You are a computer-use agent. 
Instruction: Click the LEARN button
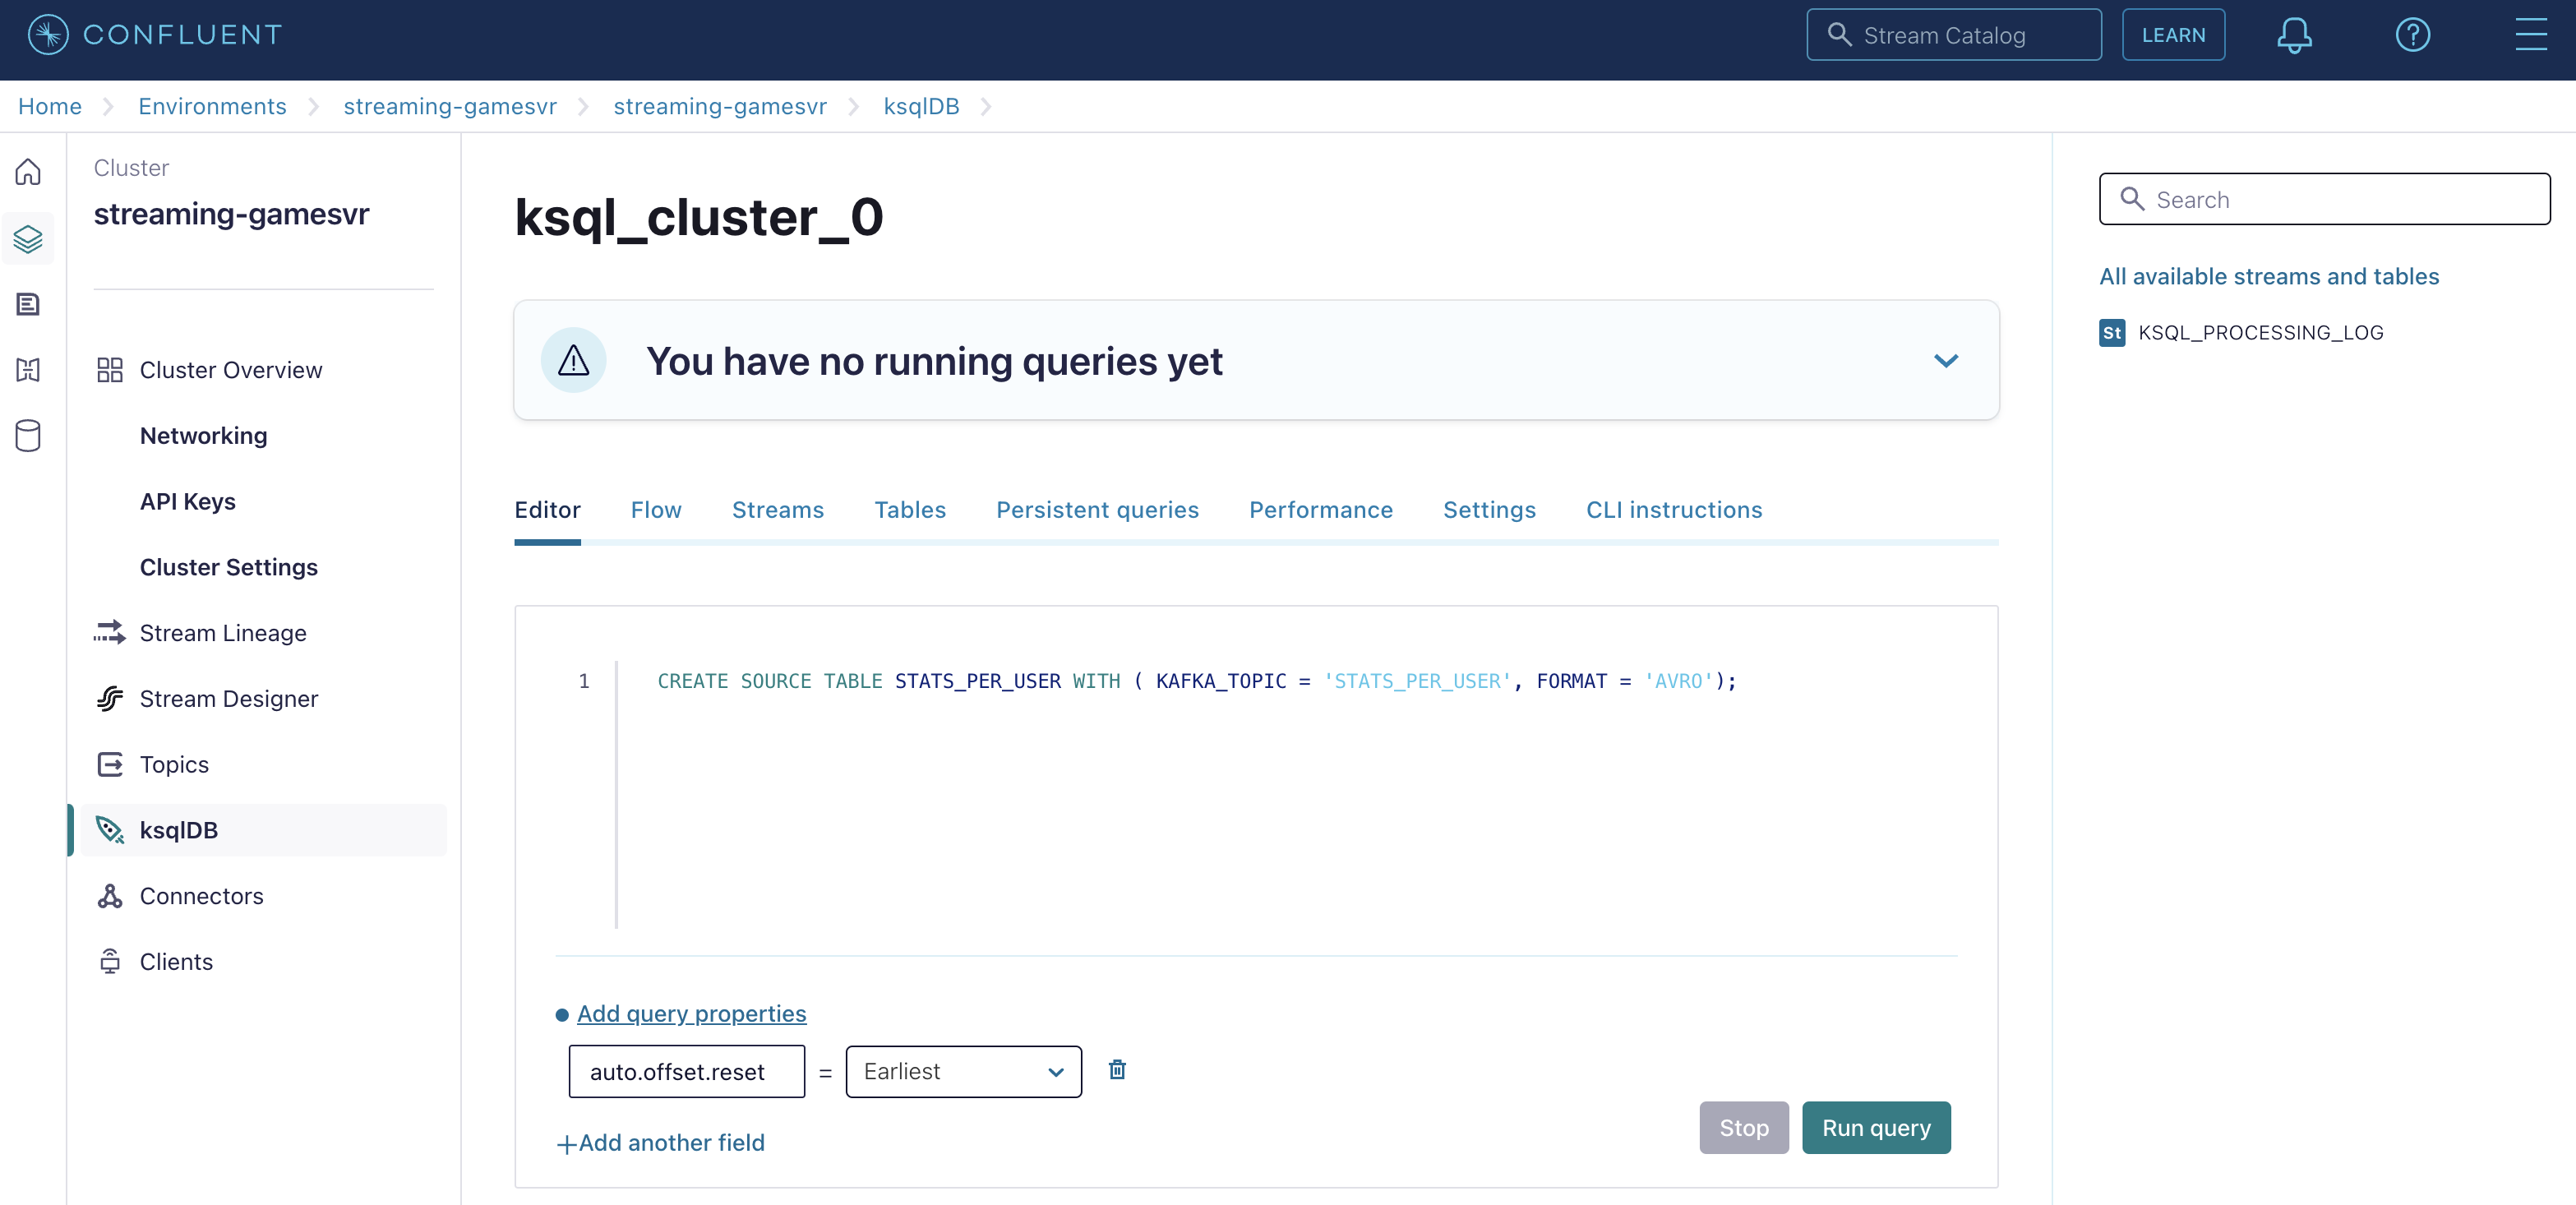click(2173, 35)
